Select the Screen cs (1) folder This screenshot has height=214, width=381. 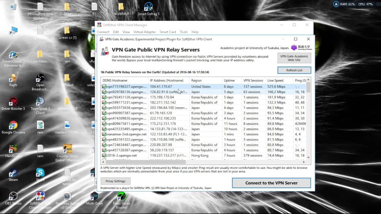point(67,33)
